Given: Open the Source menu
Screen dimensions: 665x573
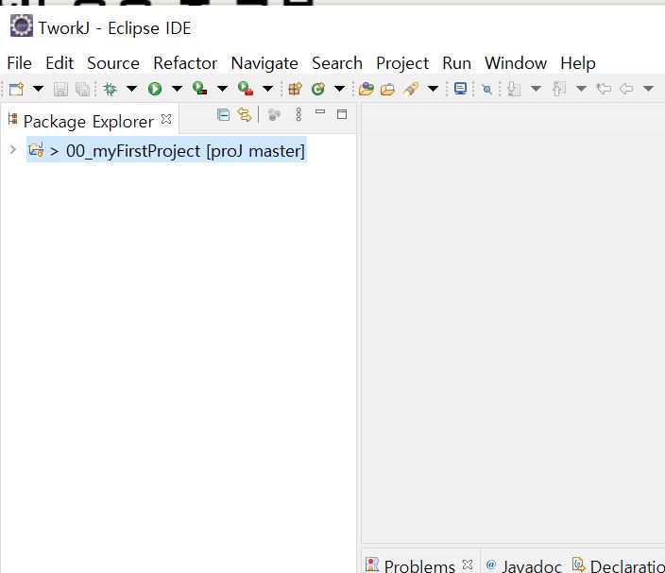Looking at the screenshot, I should coord(113,63).
